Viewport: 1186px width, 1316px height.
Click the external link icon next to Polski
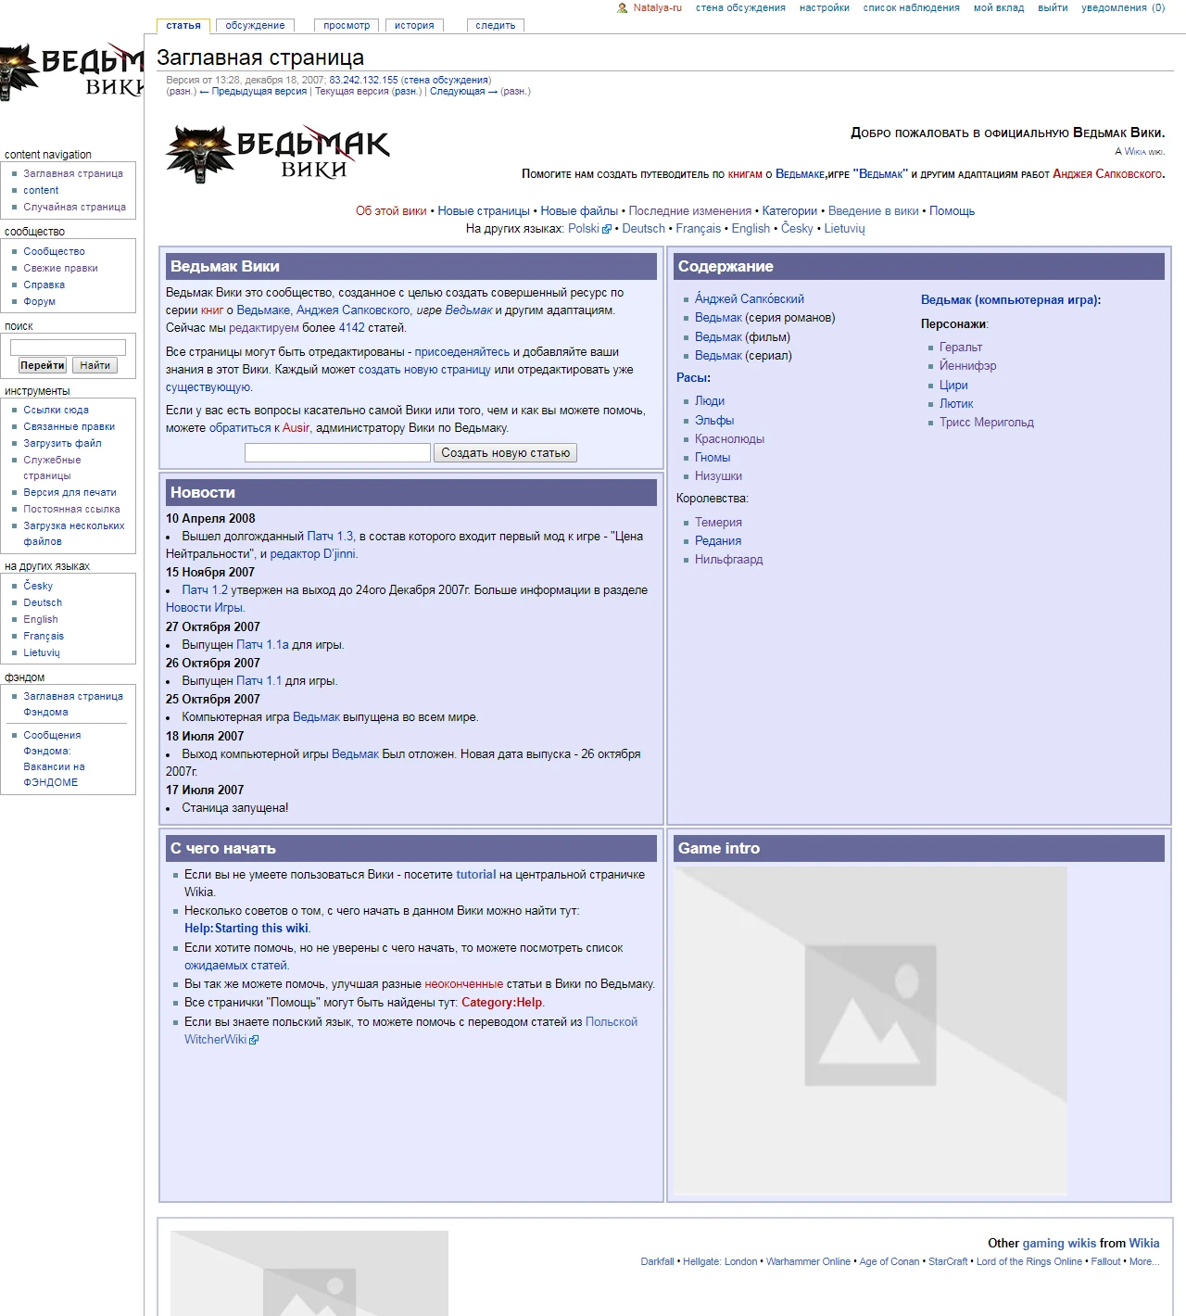pyautogui.click(x=607, y=229)
